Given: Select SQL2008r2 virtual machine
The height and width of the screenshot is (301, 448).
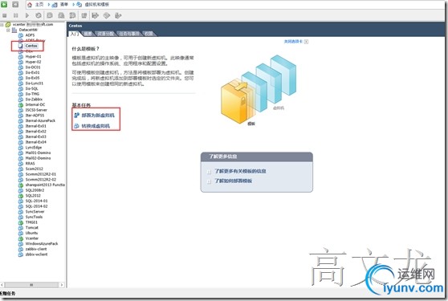Looking at the screenshot, I should 35,190.
